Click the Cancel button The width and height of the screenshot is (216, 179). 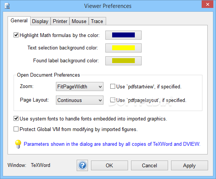click(150, 165)
